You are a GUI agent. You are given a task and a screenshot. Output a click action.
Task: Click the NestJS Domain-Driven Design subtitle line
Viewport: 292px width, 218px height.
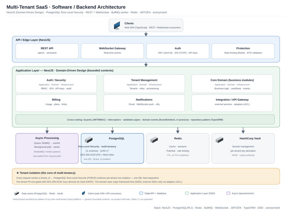87,12
